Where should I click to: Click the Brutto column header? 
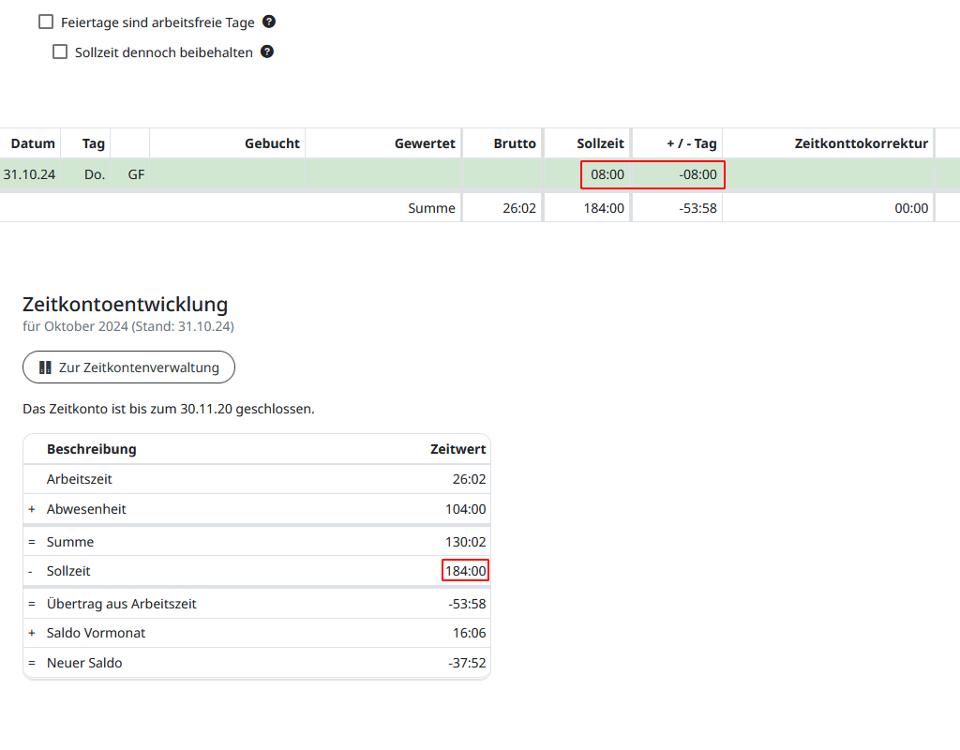(x=515, y=143)
